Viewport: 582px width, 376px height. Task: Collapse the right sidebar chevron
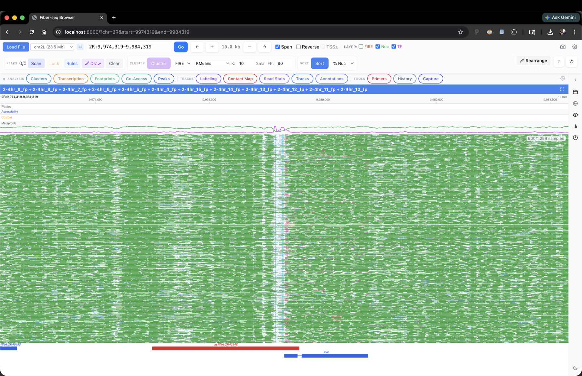575,80
